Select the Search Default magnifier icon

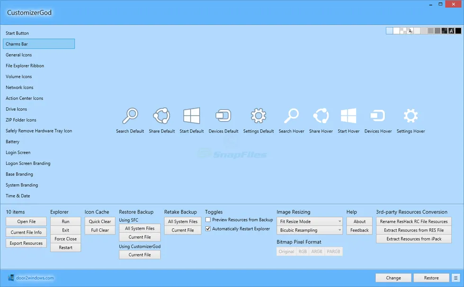(130, 116)
